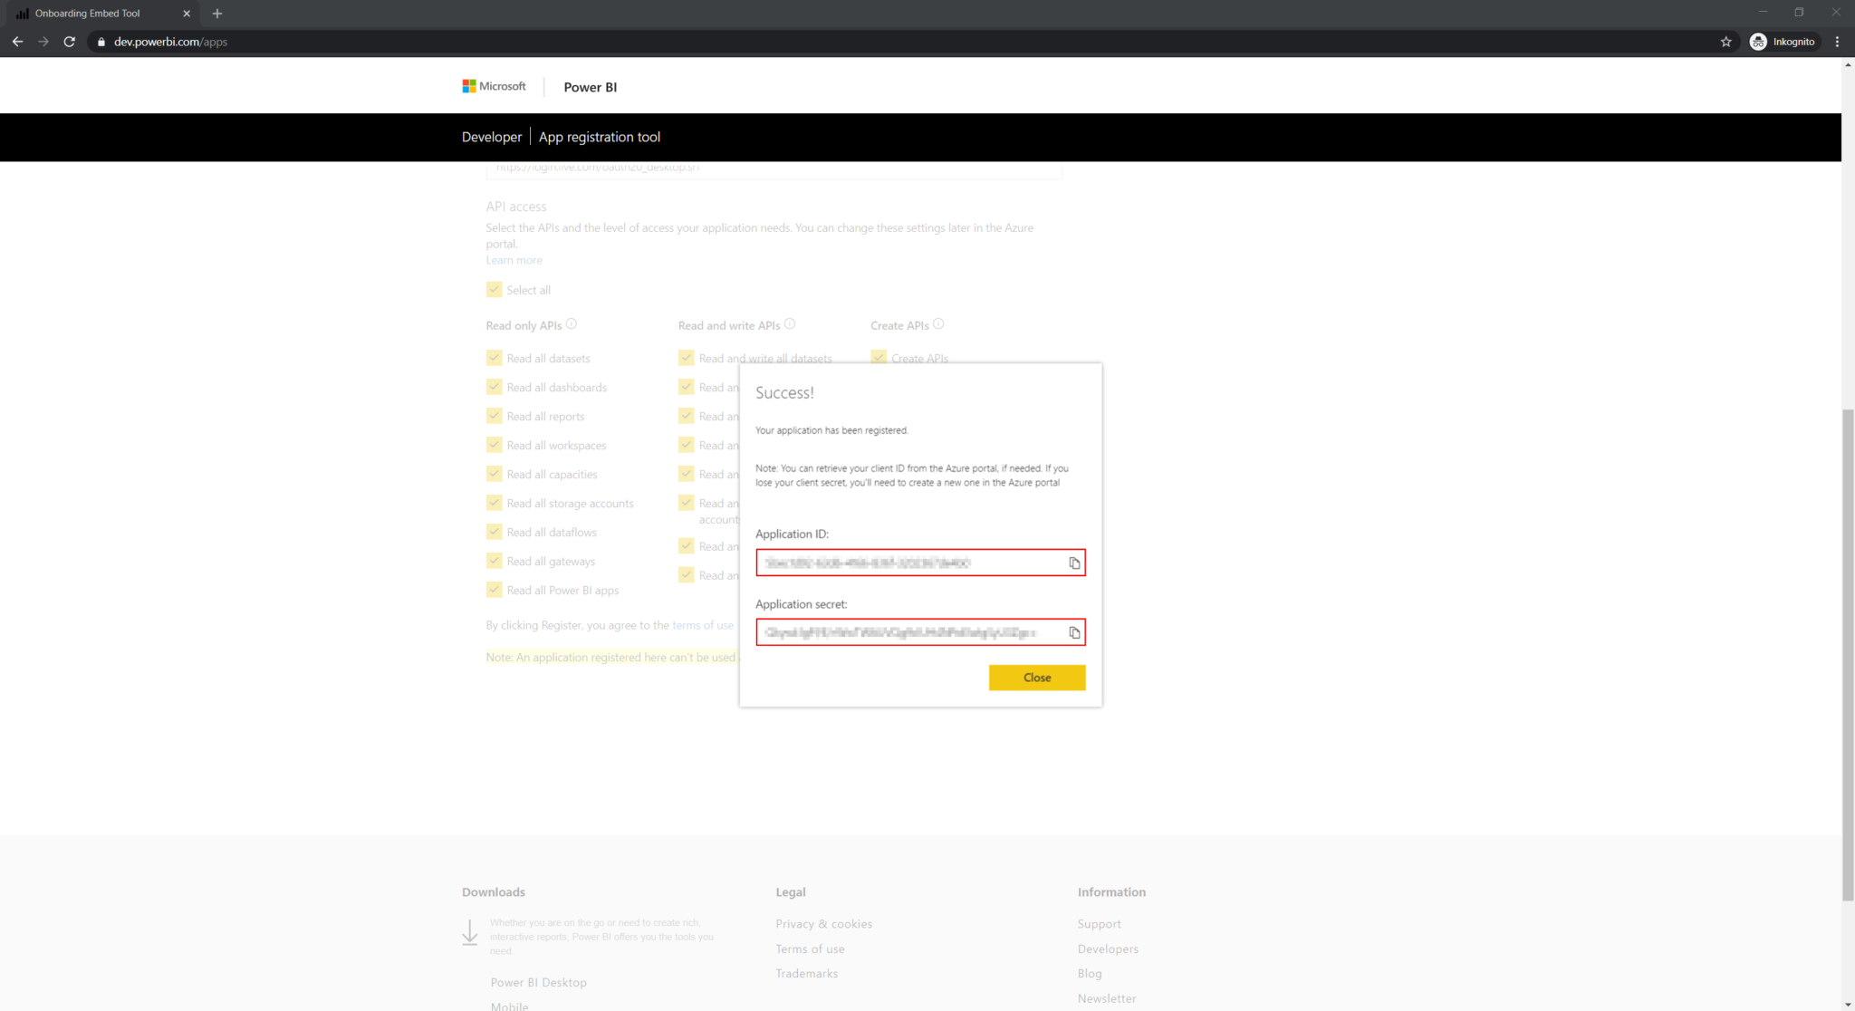1855x1011 pixels.
Task: Toggle the Select all checkbox
Action: 494,289
